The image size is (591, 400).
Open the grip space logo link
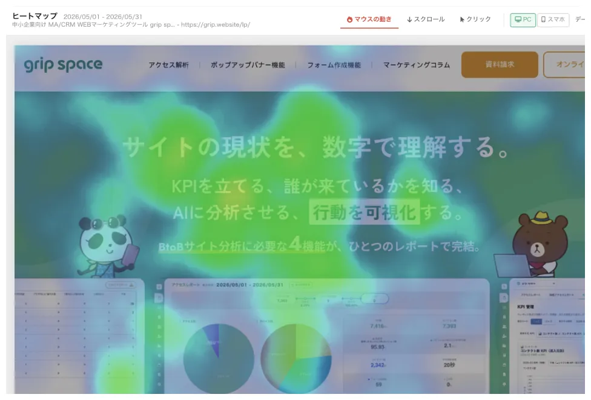[64, 65]
